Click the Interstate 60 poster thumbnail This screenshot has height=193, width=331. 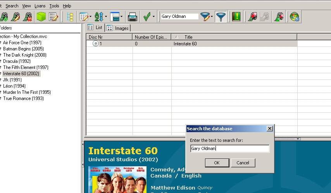click(117, 180)
